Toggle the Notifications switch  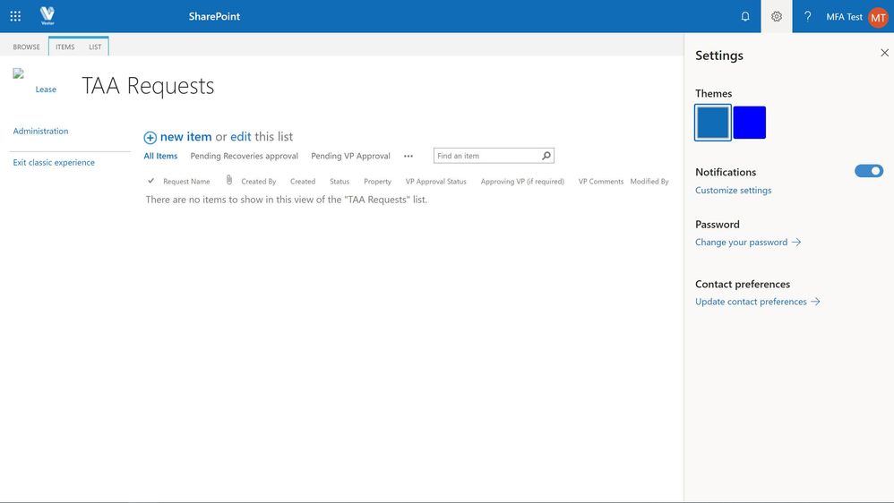tap(868, 171)
